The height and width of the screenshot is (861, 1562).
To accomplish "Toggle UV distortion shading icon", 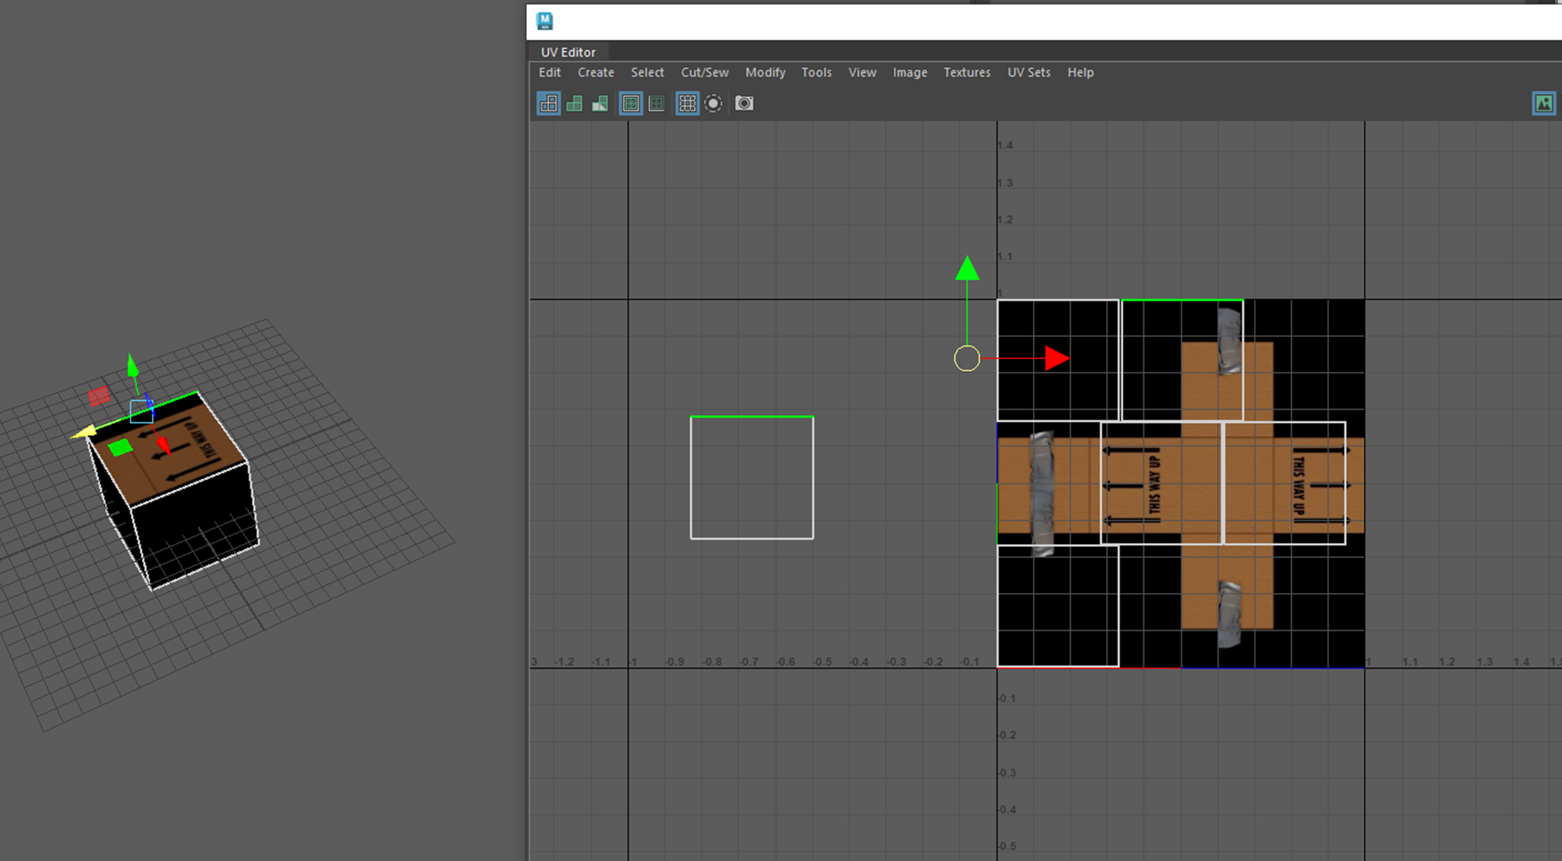I will [600, 104].
